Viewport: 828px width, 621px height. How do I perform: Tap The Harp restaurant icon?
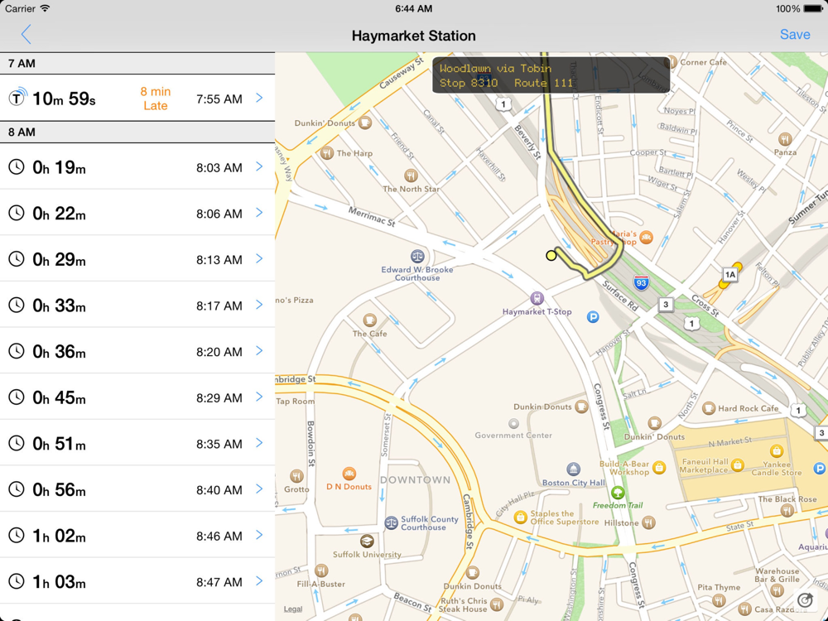point(327,153)
